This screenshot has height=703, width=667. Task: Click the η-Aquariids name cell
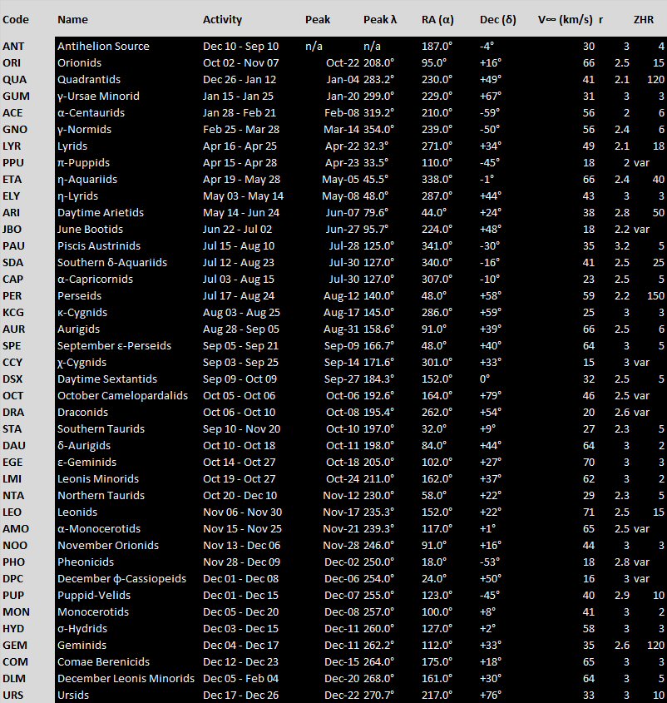click(87, 179)
